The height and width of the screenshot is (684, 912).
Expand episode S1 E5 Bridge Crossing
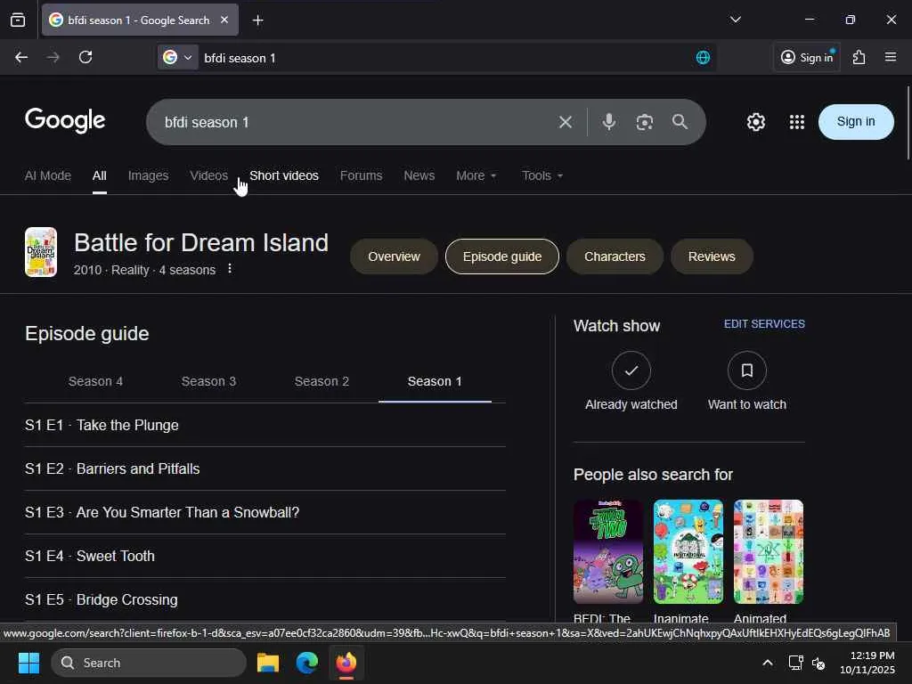pos(265,599)
